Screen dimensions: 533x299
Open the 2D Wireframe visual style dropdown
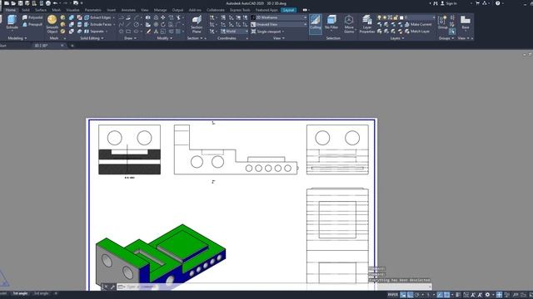(279, 17)
